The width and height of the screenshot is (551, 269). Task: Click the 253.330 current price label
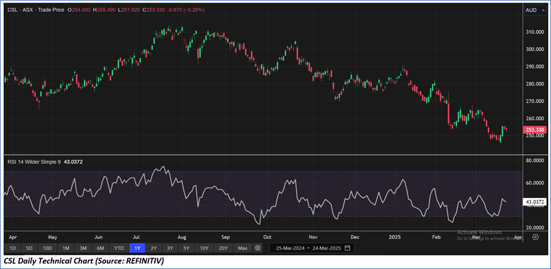click(535, 130)
